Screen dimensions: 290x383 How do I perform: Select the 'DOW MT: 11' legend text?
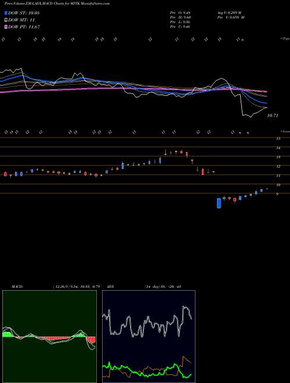21,20
